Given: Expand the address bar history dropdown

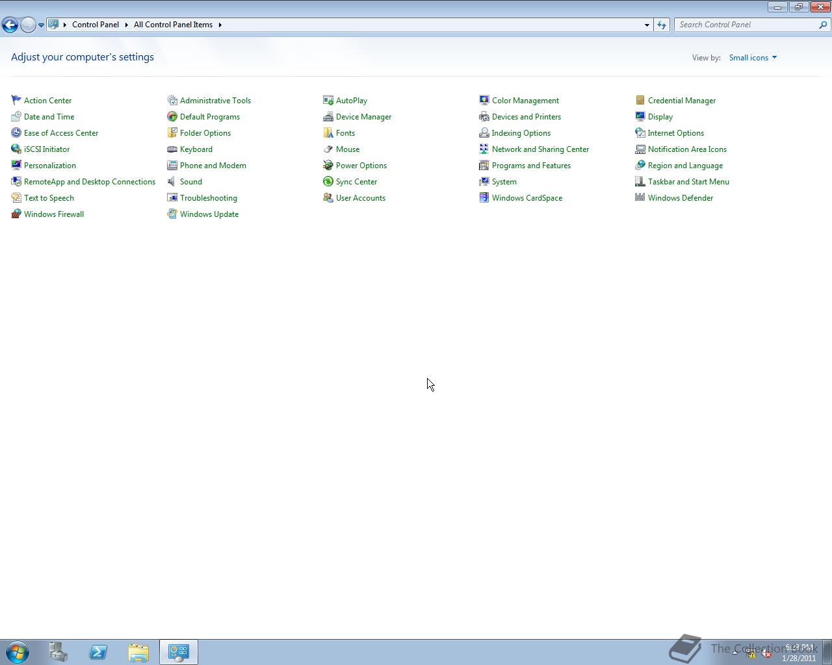Looking at the screenshot, I should click(647, 25).
